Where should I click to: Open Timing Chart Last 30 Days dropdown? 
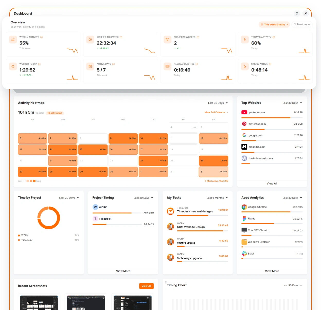pyautogui.click(x=292, y=285)
